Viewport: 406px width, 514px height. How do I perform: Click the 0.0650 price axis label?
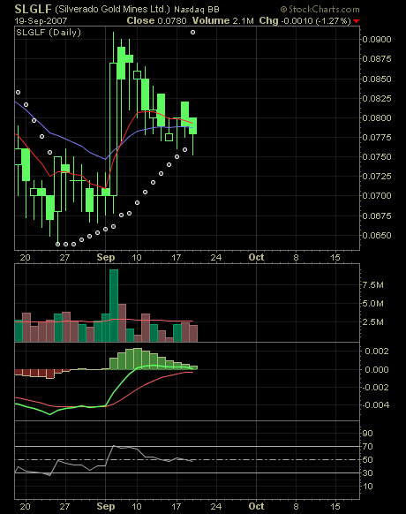tap(377, 236)
